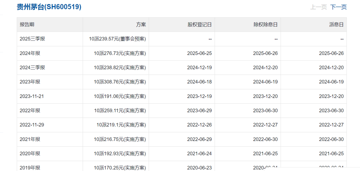The image size is (360, 171).
Task: Click the 10派216.75元(实施方案) plan cell
Action: pyautogui.click(x=120, y=139)
